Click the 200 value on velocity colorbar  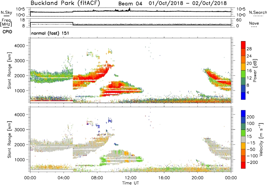251,117
